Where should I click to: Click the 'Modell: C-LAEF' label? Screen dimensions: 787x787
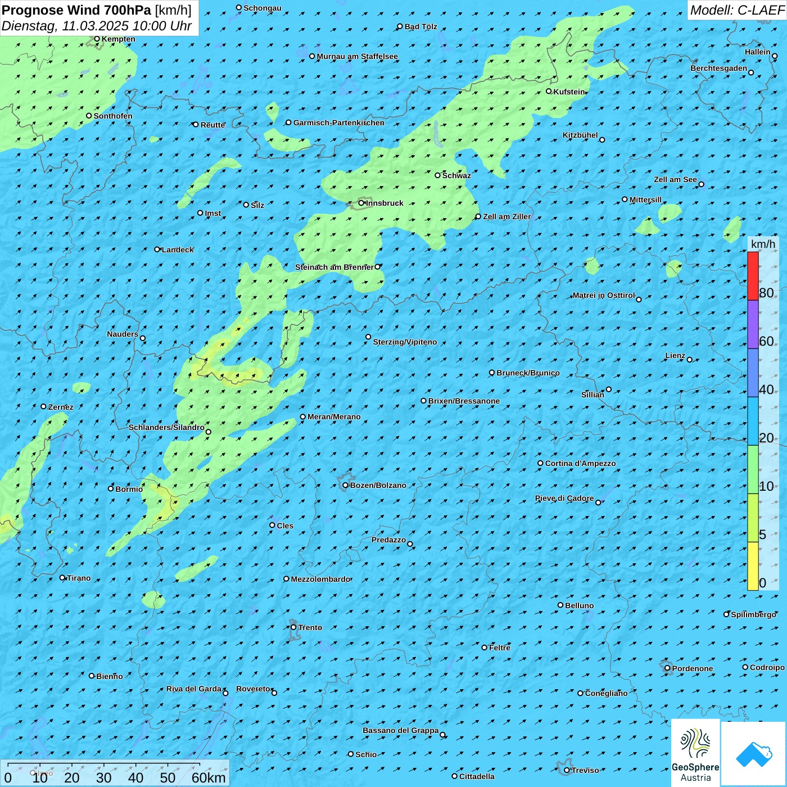pyautogui.click(x=737, y=10)
